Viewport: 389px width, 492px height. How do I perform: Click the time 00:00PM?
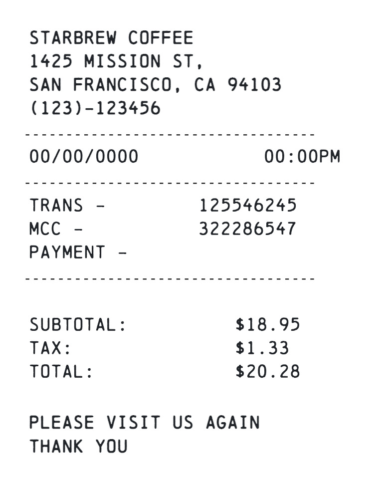point(302,157)
